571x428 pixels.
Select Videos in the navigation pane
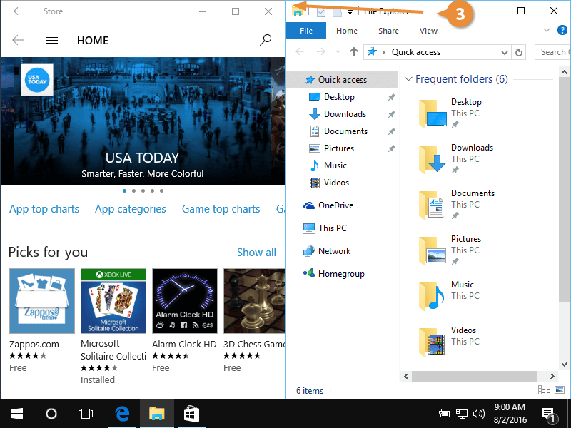click(x=336, y=183)
